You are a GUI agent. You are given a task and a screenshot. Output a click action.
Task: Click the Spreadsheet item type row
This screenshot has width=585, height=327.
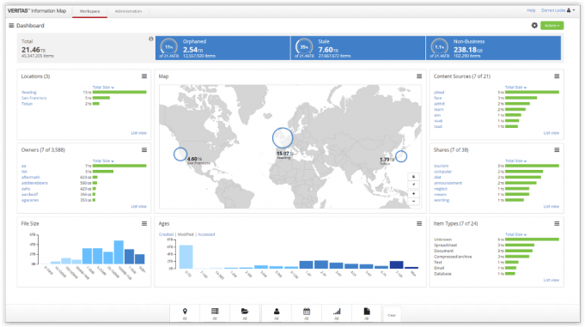tap(497, 245)
